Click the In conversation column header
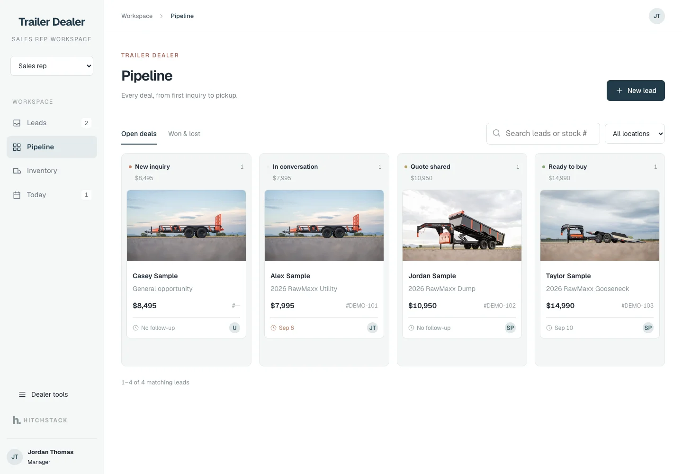This screenshot has width=682, height=474. point(295,167)
